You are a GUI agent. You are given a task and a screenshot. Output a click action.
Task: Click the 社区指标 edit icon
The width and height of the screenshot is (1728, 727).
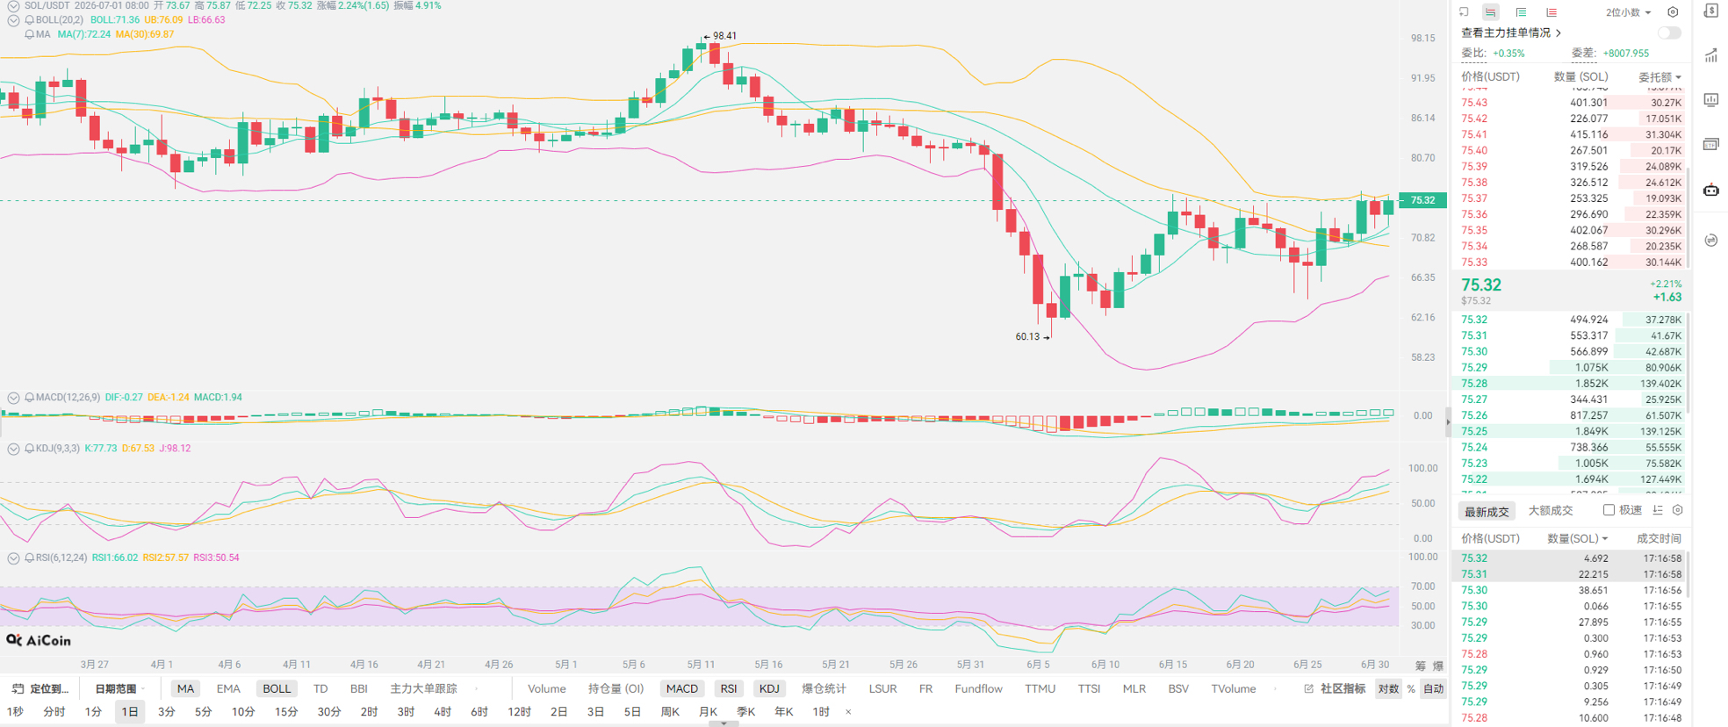tap(1308, 689)
